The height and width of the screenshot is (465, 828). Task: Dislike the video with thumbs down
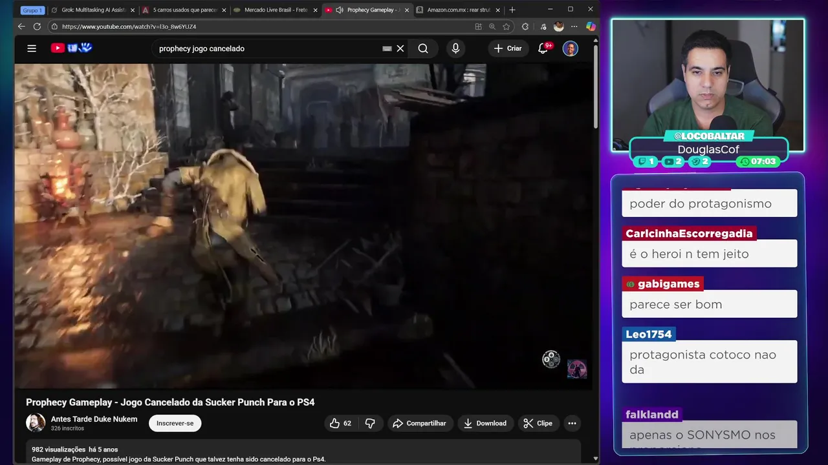(371, 423)
